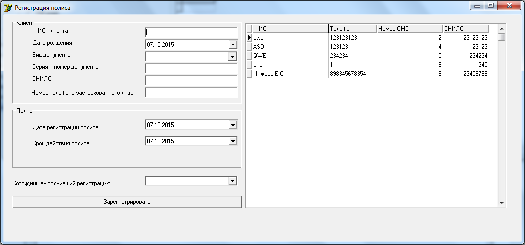Close the Регистрация полиса window

click(x=509, y=6)
